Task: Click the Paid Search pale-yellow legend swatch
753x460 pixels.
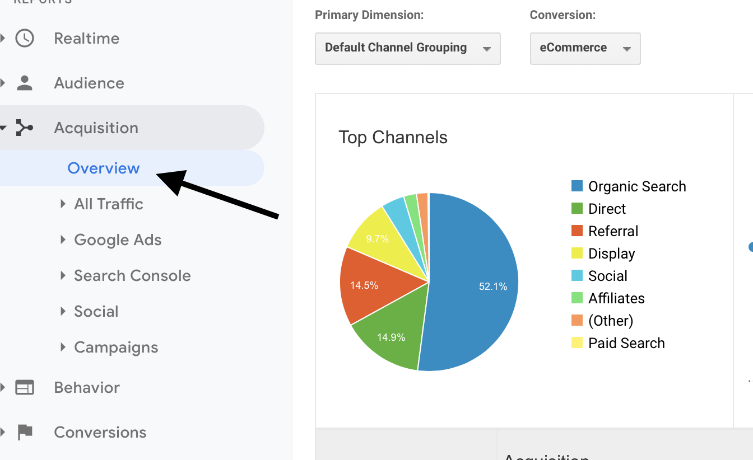Action: point(577,343)
